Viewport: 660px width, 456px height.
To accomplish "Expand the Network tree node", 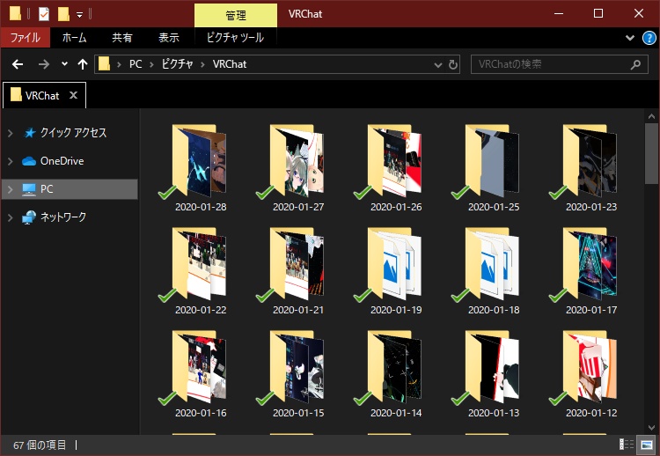I will point(10,217).
